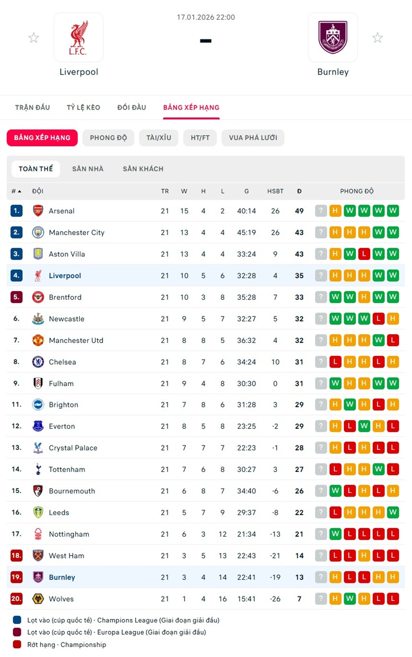Select the SÂN NHÀ home table filter

[x=88, y=169]
